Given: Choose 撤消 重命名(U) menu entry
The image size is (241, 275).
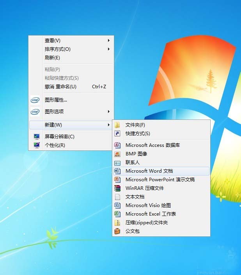Looking at the screenshot, I should [60, 87].
